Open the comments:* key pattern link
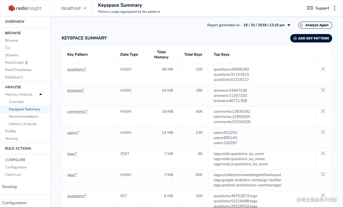Screen dimensions: 343x208 click(x=77, y=111)
